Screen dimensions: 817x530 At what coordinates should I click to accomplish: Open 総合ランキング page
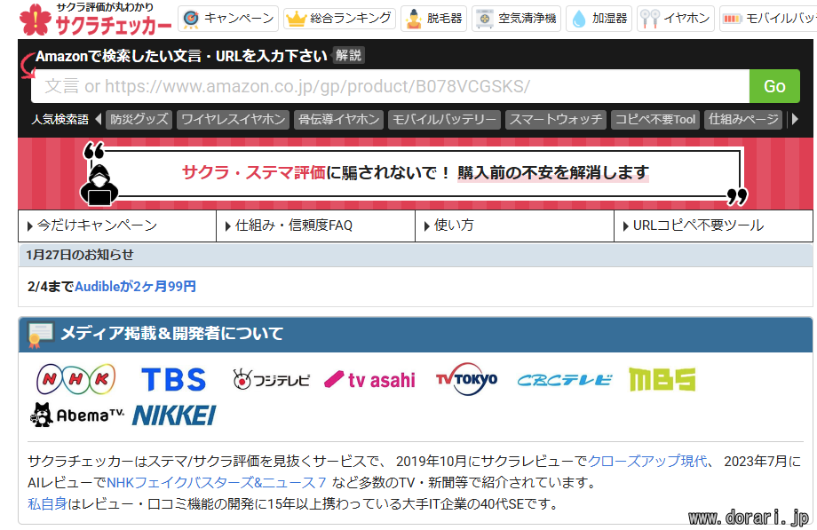click(340, 19)
